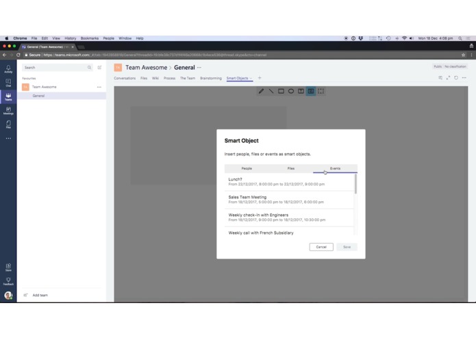
Task: Open the Process channel tab
Action: click(169, 78)
